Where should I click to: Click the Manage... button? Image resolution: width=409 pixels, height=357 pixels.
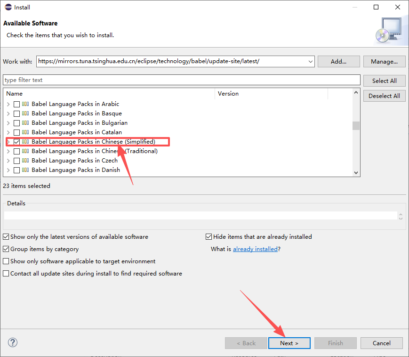[384, 62]
